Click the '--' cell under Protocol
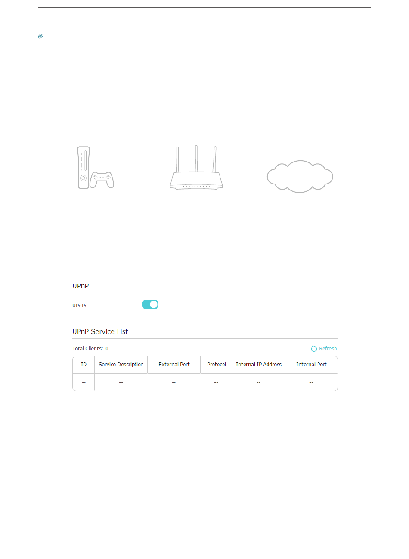 (x=216, y=382)
